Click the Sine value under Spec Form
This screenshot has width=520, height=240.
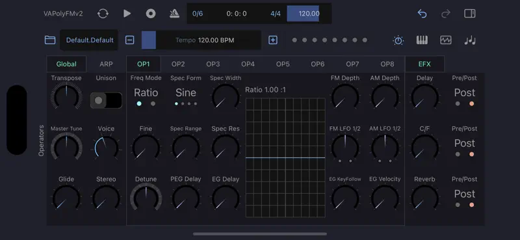click(x=186, y=92)
